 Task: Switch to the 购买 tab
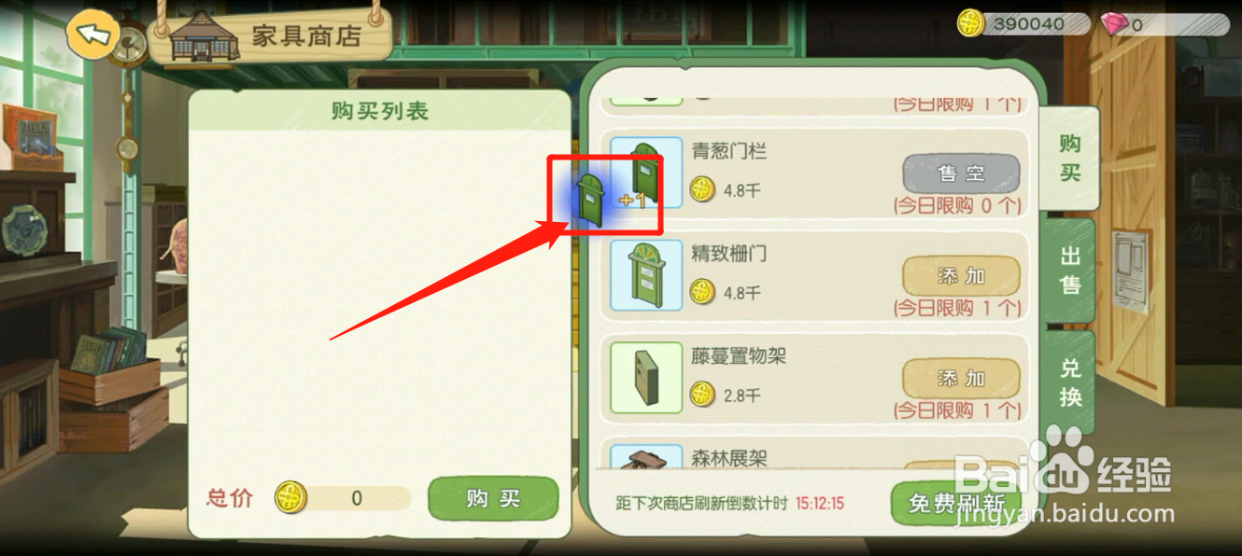(1069, 158)
